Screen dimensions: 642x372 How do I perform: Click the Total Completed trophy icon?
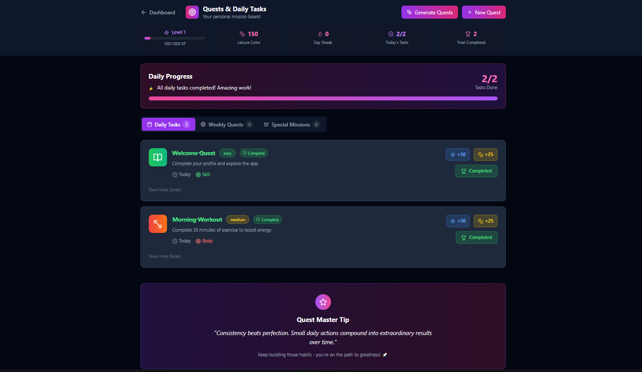point(468,34)
